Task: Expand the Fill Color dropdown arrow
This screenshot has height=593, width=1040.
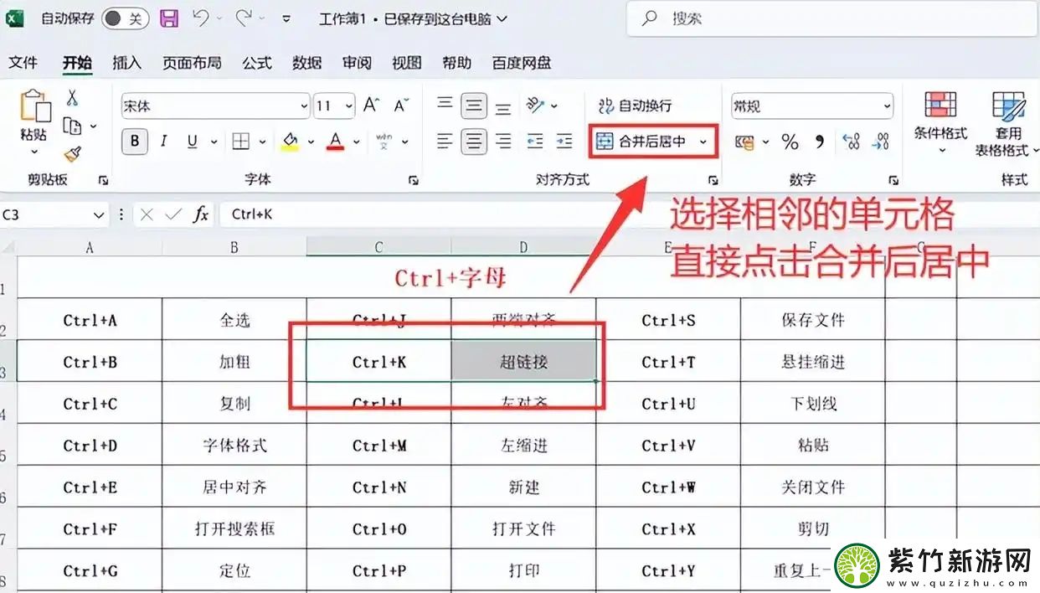Action: point(311,142)
